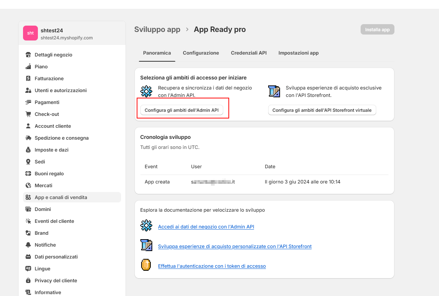Open Eventi del cliente settings
439x296 pixels.
72,221
